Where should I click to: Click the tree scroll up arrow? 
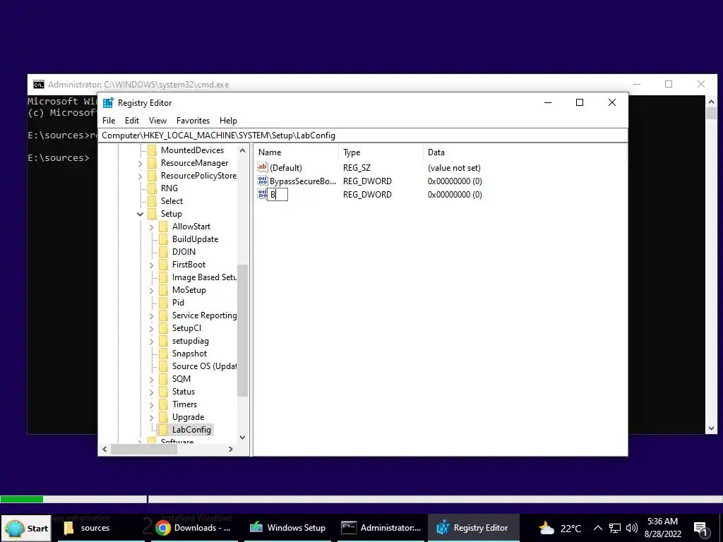(243, 150)
